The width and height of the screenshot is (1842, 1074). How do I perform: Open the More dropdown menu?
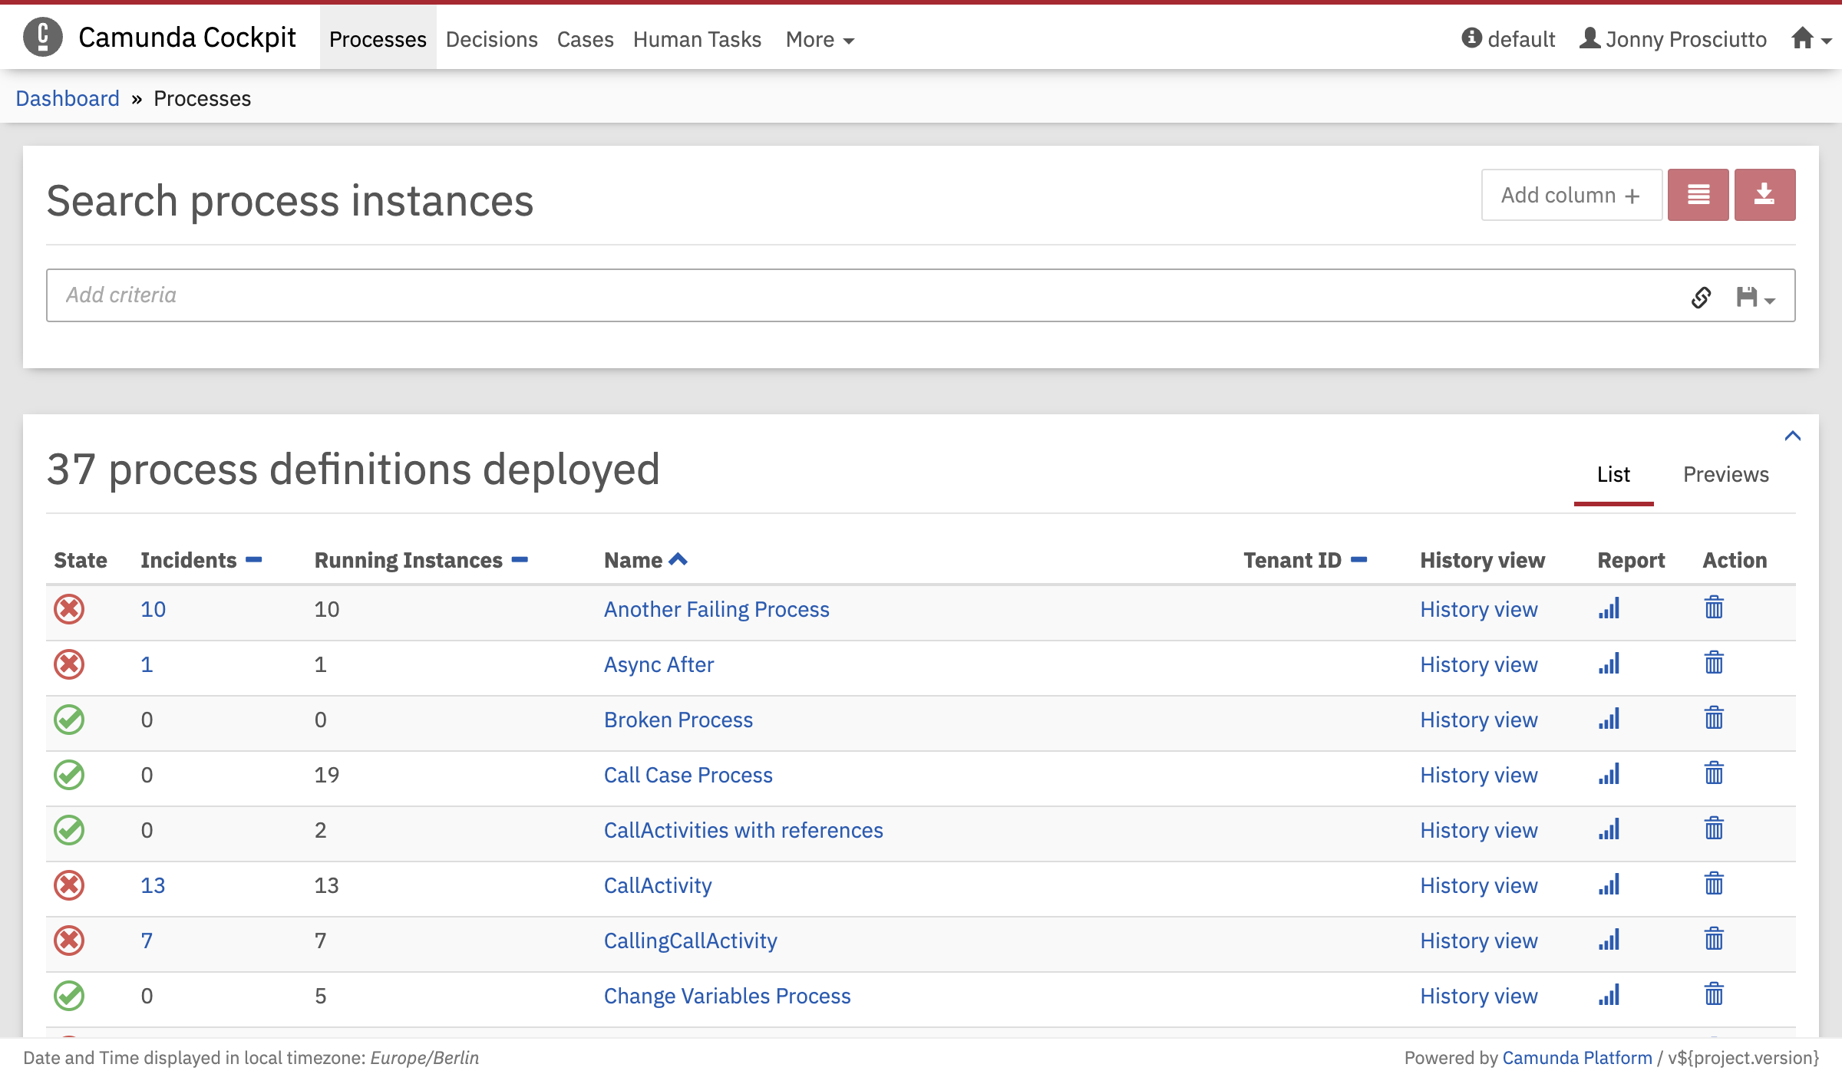[820, 39]
